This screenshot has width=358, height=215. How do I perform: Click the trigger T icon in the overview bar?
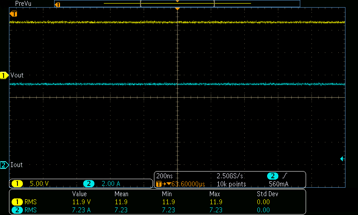[x=57, y=4]
